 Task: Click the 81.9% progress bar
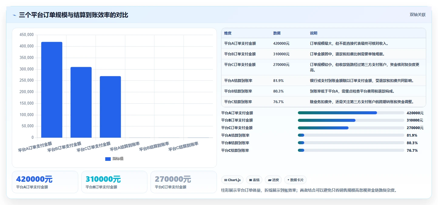351,135
